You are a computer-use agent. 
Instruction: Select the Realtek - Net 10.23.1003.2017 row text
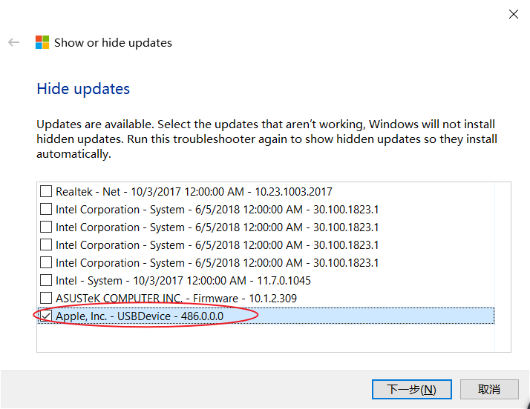coord(194,192)
